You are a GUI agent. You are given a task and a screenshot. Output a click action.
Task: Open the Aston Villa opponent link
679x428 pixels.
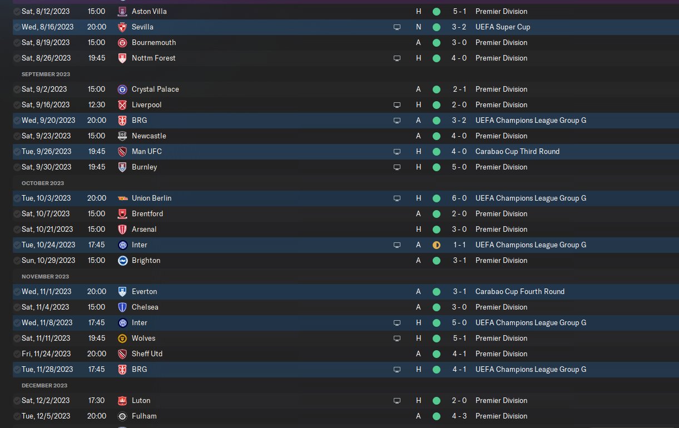click(x=149, y=11)
